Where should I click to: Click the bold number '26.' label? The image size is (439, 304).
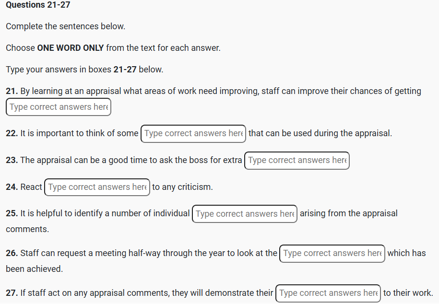click(12, 253)
